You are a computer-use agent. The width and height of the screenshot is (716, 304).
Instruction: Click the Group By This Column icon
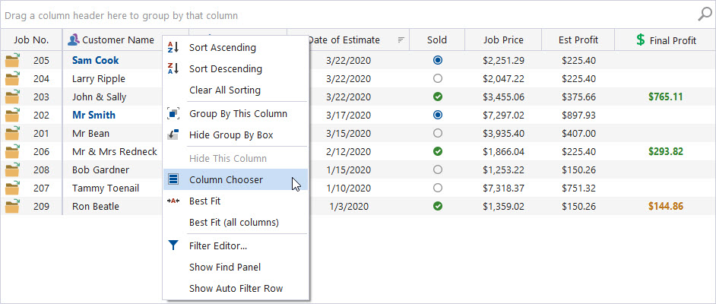click(x=173, y=114)
